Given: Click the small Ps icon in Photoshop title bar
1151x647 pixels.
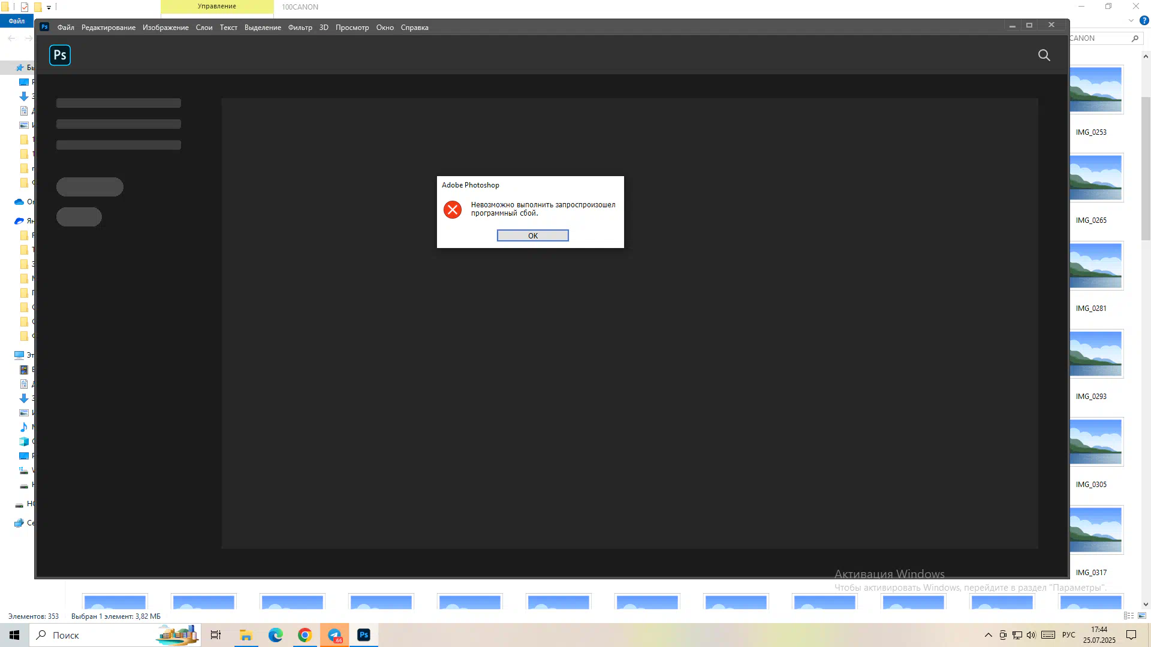Looking at the screenshot, I should point(44,27).
